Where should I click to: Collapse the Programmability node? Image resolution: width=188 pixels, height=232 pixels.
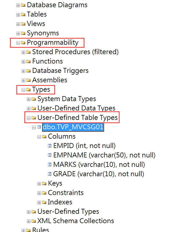[18, 43]
